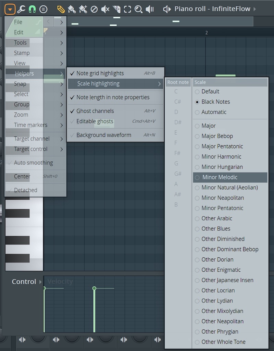This screenshot has width=274, height=351.
Task: Select the Slice tool icon
Action: coord(116,9)
